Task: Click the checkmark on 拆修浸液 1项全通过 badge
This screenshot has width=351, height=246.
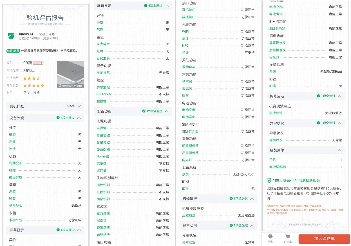Action: coord(319,96)
